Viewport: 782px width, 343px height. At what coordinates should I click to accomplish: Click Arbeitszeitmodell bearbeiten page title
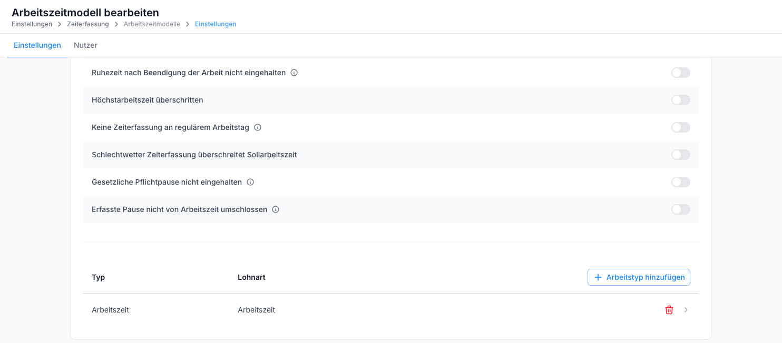click(x=85, y=12)
